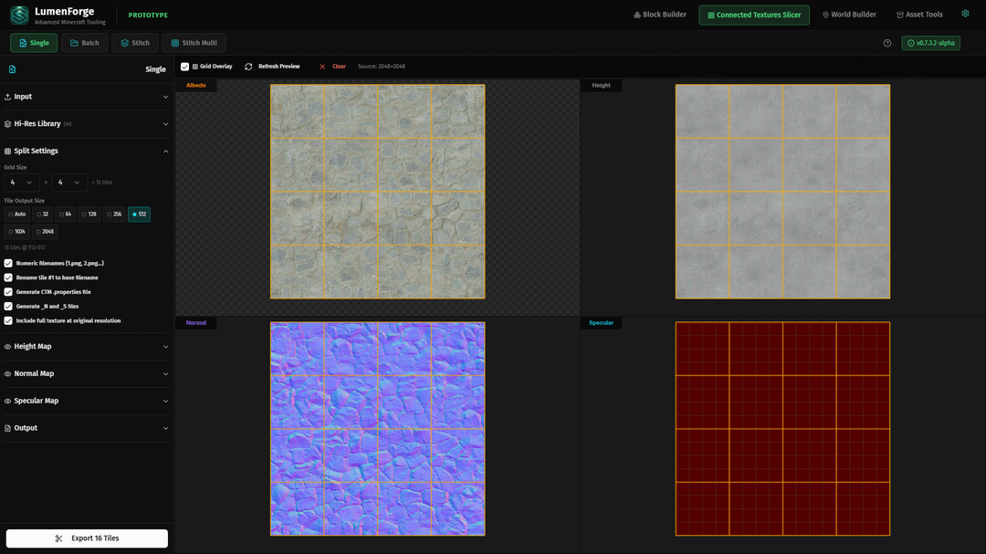Open the Asset Tools page
The width and height of the screenshot is (986, 554).
(919, 15)
